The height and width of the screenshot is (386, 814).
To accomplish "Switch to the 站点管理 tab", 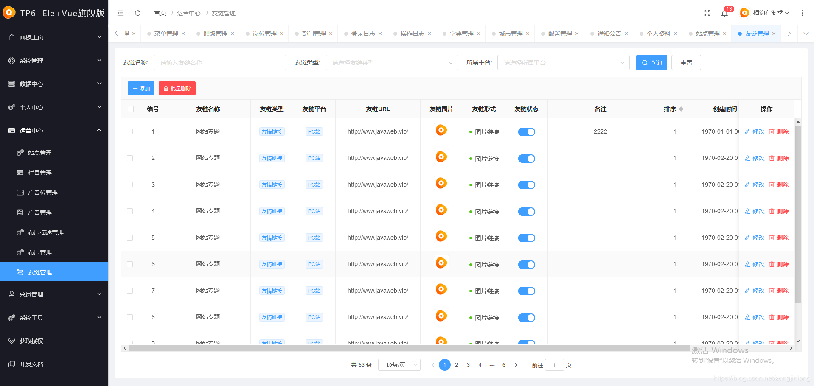I will point(708,34).
